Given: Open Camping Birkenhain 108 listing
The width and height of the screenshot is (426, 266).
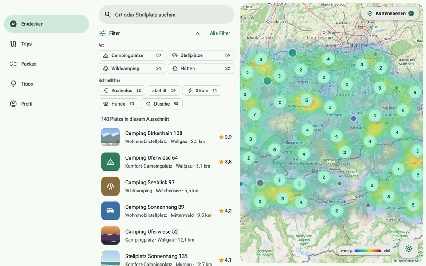Looking at the screenshot, I should [166, 137].
